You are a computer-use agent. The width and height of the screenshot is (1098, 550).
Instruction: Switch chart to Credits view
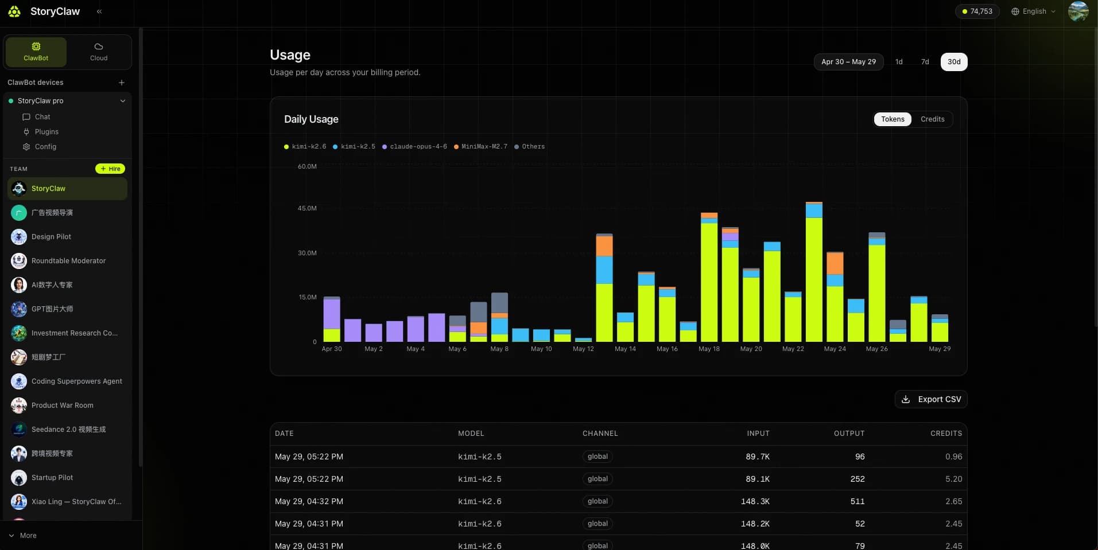tap(932, 119)
